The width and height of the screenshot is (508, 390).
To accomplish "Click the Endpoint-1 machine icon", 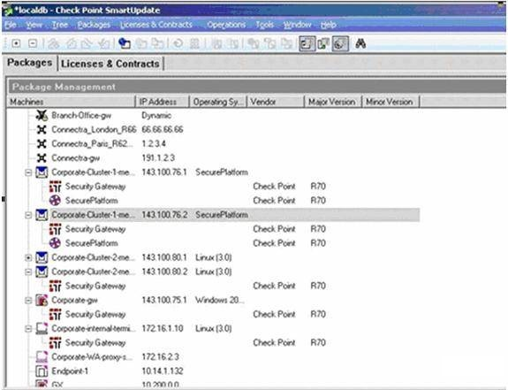I will point(42,371).
